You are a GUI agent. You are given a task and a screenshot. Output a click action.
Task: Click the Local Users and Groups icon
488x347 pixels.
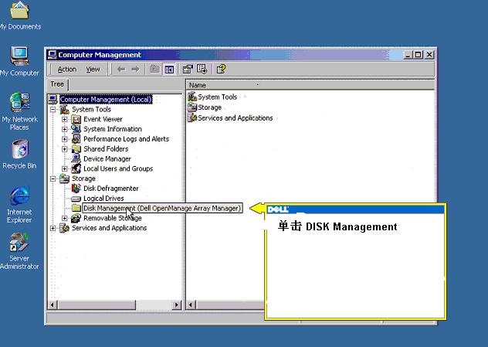(x=76, y=168)
